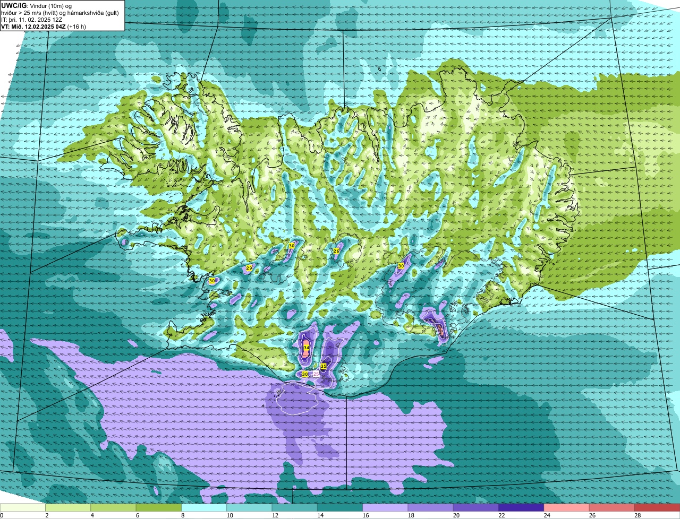
Task: Click the 12–14 m/s teal legend swatch
Action: (295, 507)
